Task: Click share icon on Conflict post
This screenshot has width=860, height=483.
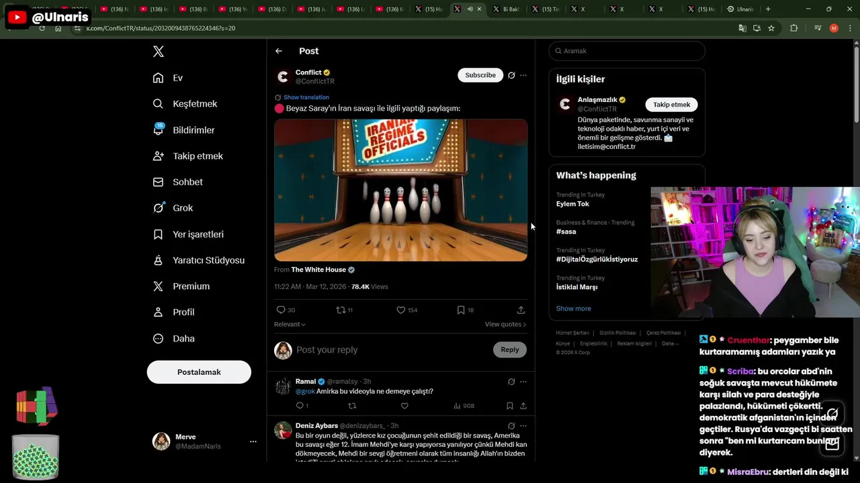Action: (521, 310)
